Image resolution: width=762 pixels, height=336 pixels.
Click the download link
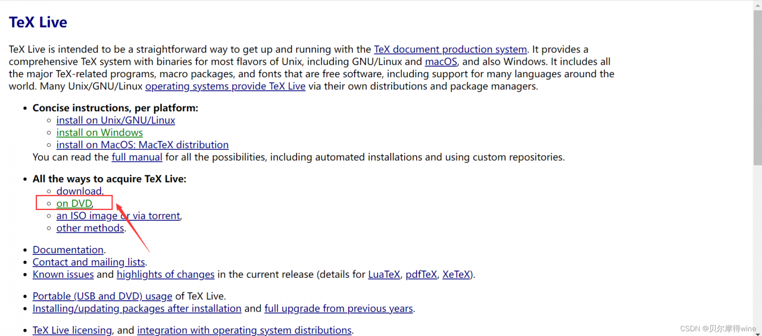79,191
